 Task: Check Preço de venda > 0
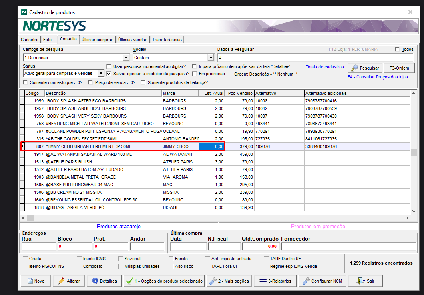coord(90,82)
